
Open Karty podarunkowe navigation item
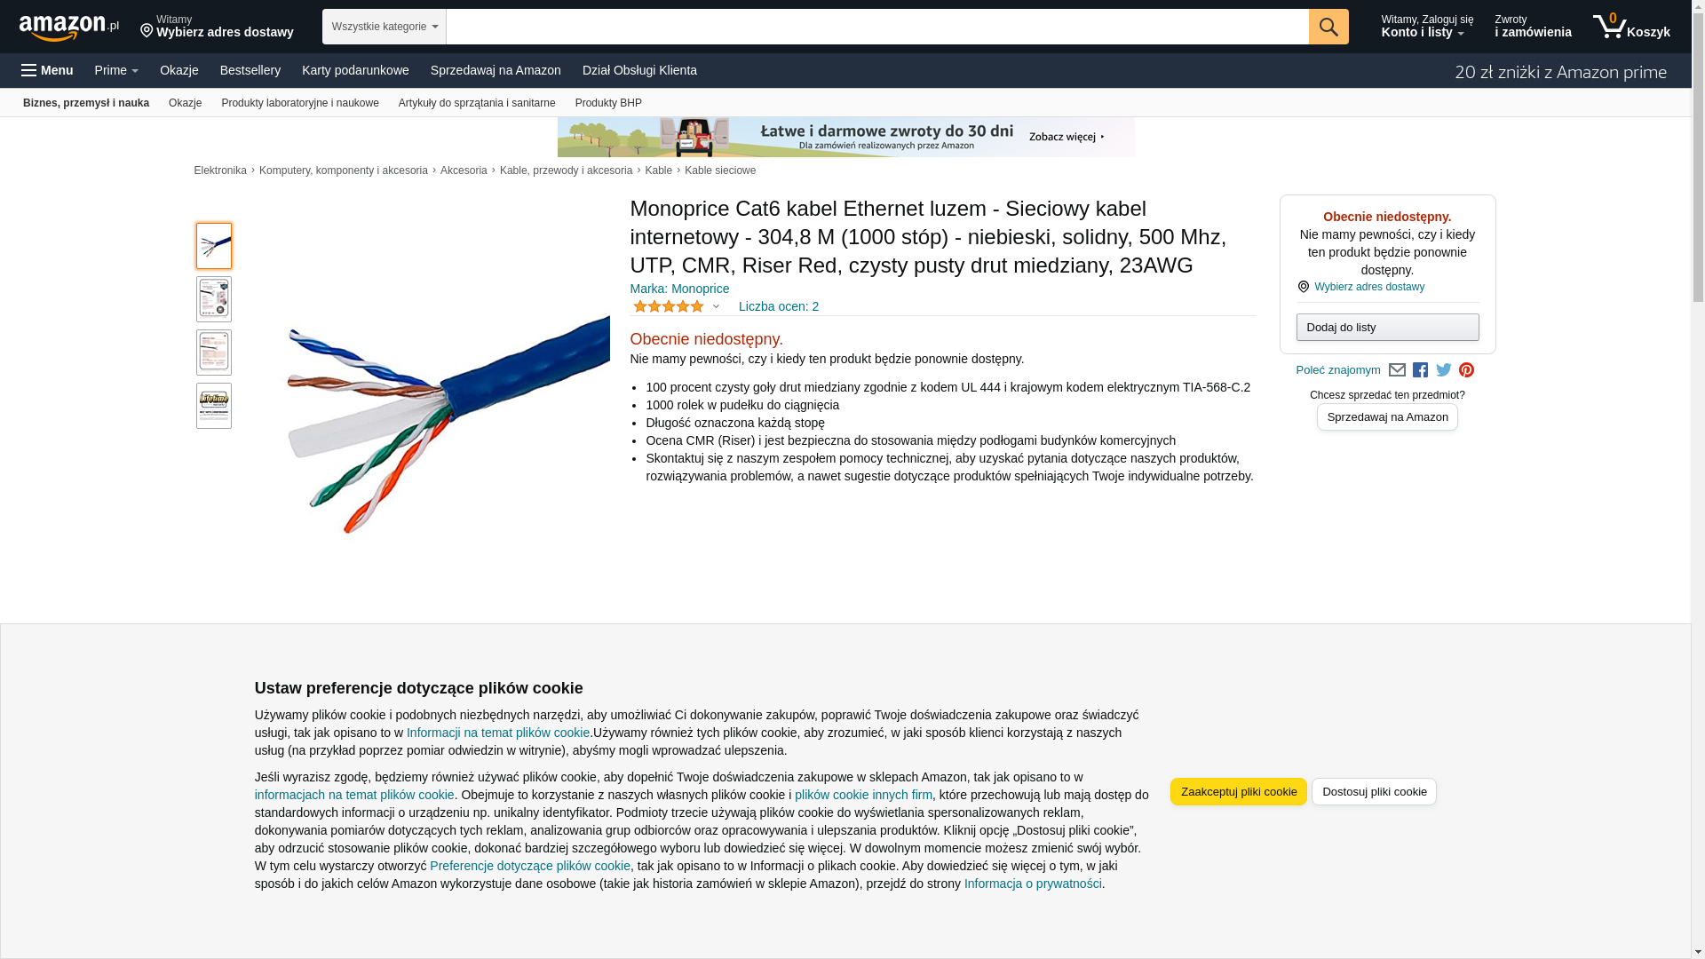click(x=355, y=70)
